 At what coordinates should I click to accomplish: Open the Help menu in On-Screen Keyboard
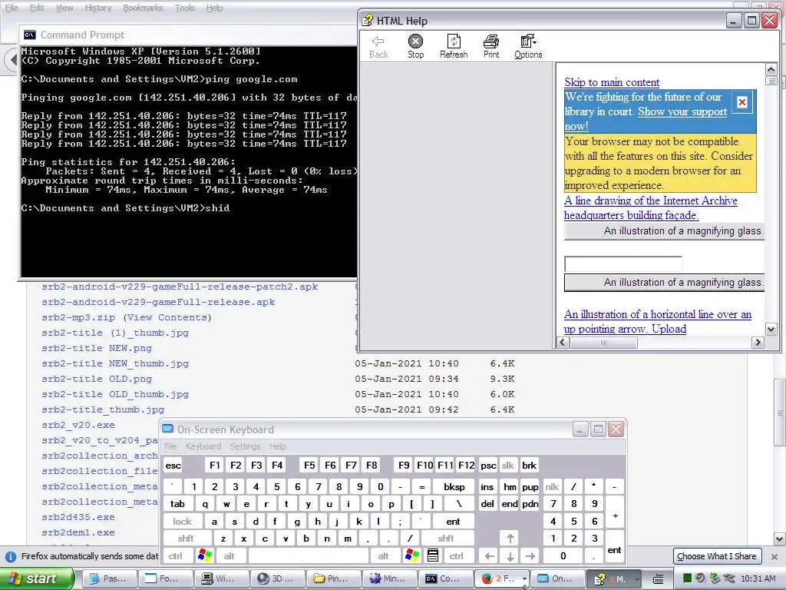[x=277, y=446]
